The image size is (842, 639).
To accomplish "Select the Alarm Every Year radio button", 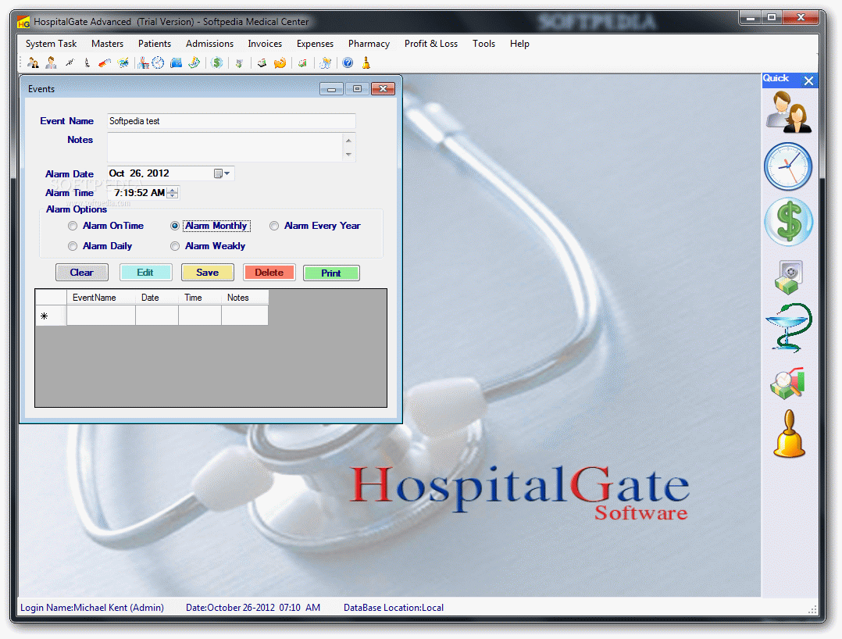I will point(274,226).
